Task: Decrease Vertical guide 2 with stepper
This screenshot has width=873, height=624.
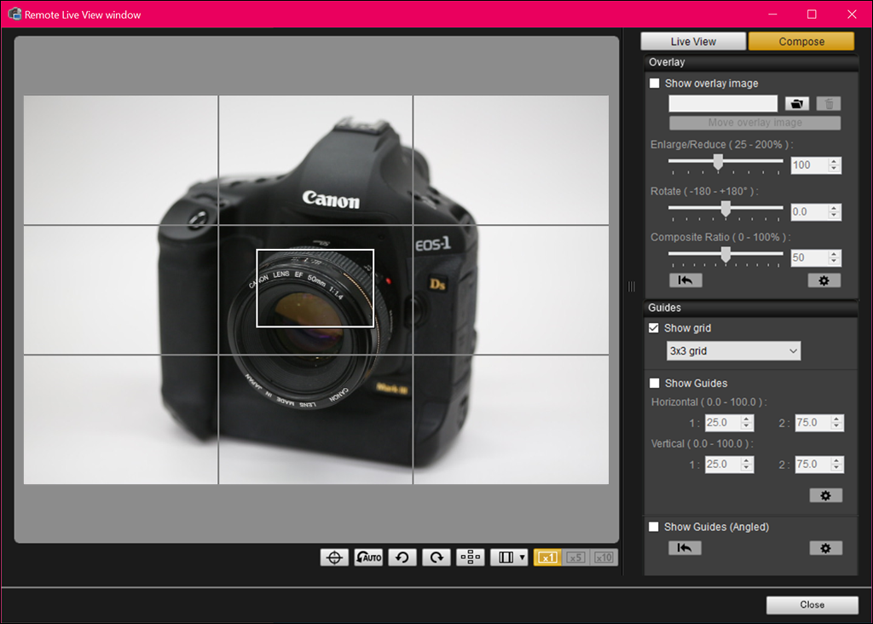Action: [837, 468]
